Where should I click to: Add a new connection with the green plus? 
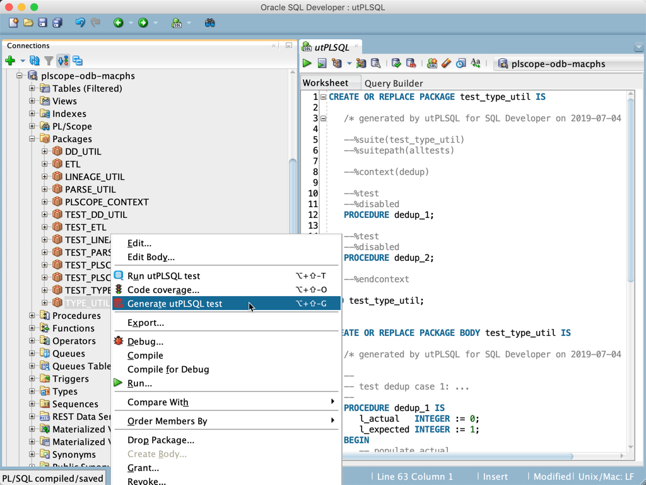pyautogui.click(x=10, y=61)
